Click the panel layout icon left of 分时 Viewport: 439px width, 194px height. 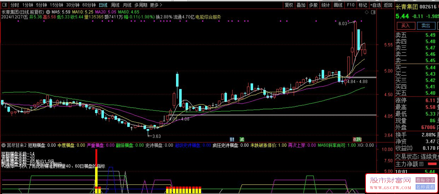(4, 5)
